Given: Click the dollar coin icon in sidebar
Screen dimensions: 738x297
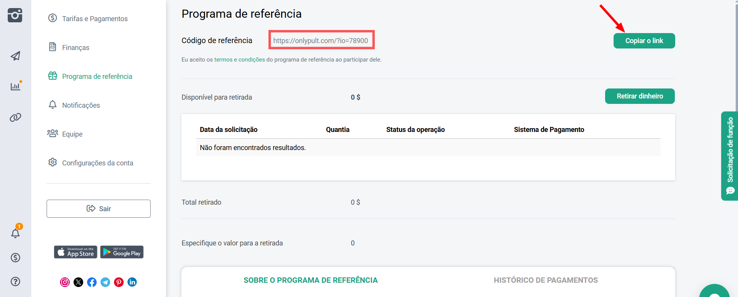Looking at the screenshot, I should point(15,258).
